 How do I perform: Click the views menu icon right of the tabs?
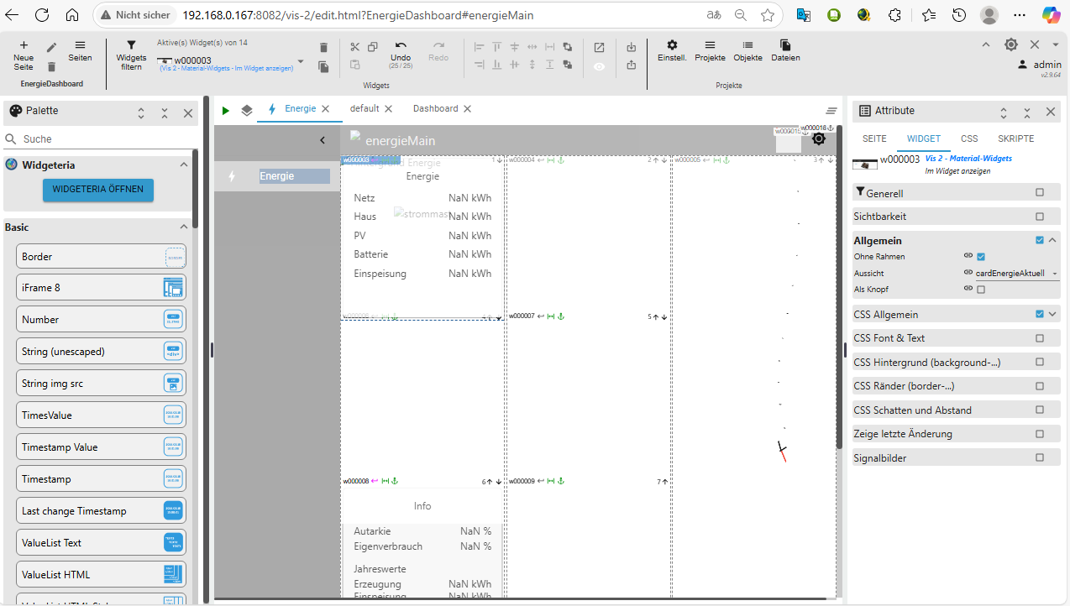[x=831, y=111]
